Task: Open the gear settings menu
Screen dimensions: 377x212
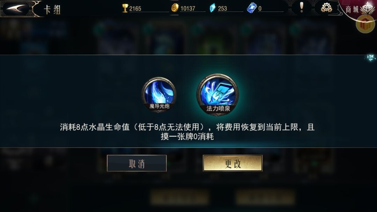Action: click(x=326, y=8)
